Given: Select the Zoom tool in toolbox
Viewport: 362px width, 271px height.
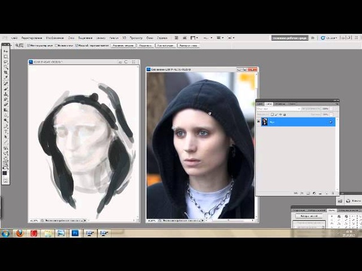Looking at the screenshot, I should tap(5, 164).
